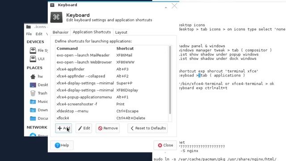Select the xfce4-appfinder Alt+F3 row
Screen dimensions: 286x161
click(x=112, y=69)
